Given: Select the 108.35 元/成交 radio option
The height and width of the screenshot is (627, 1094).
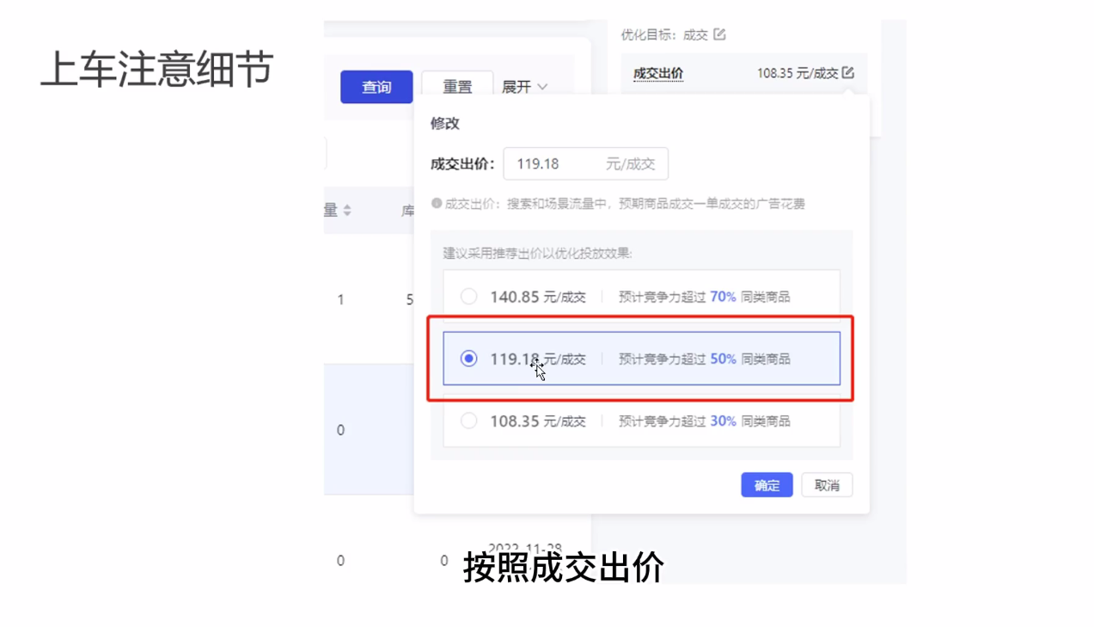Looking at the screenshot, I should tap(468, 421).
